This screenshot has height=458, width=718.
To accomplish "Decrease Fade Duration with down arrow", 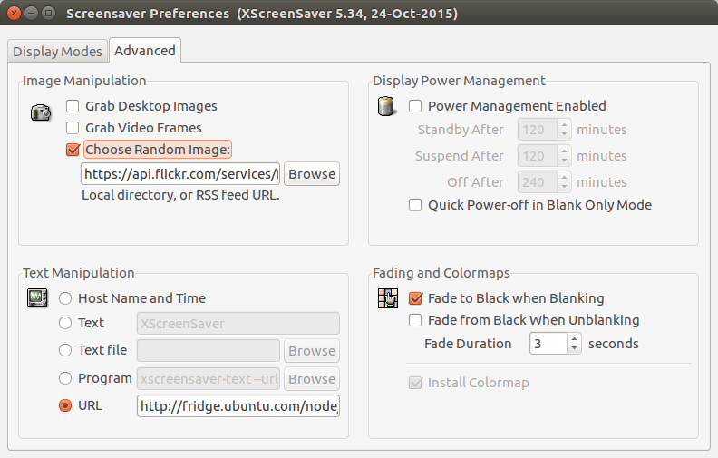I will pyautogui.click(x=574, y=349).
